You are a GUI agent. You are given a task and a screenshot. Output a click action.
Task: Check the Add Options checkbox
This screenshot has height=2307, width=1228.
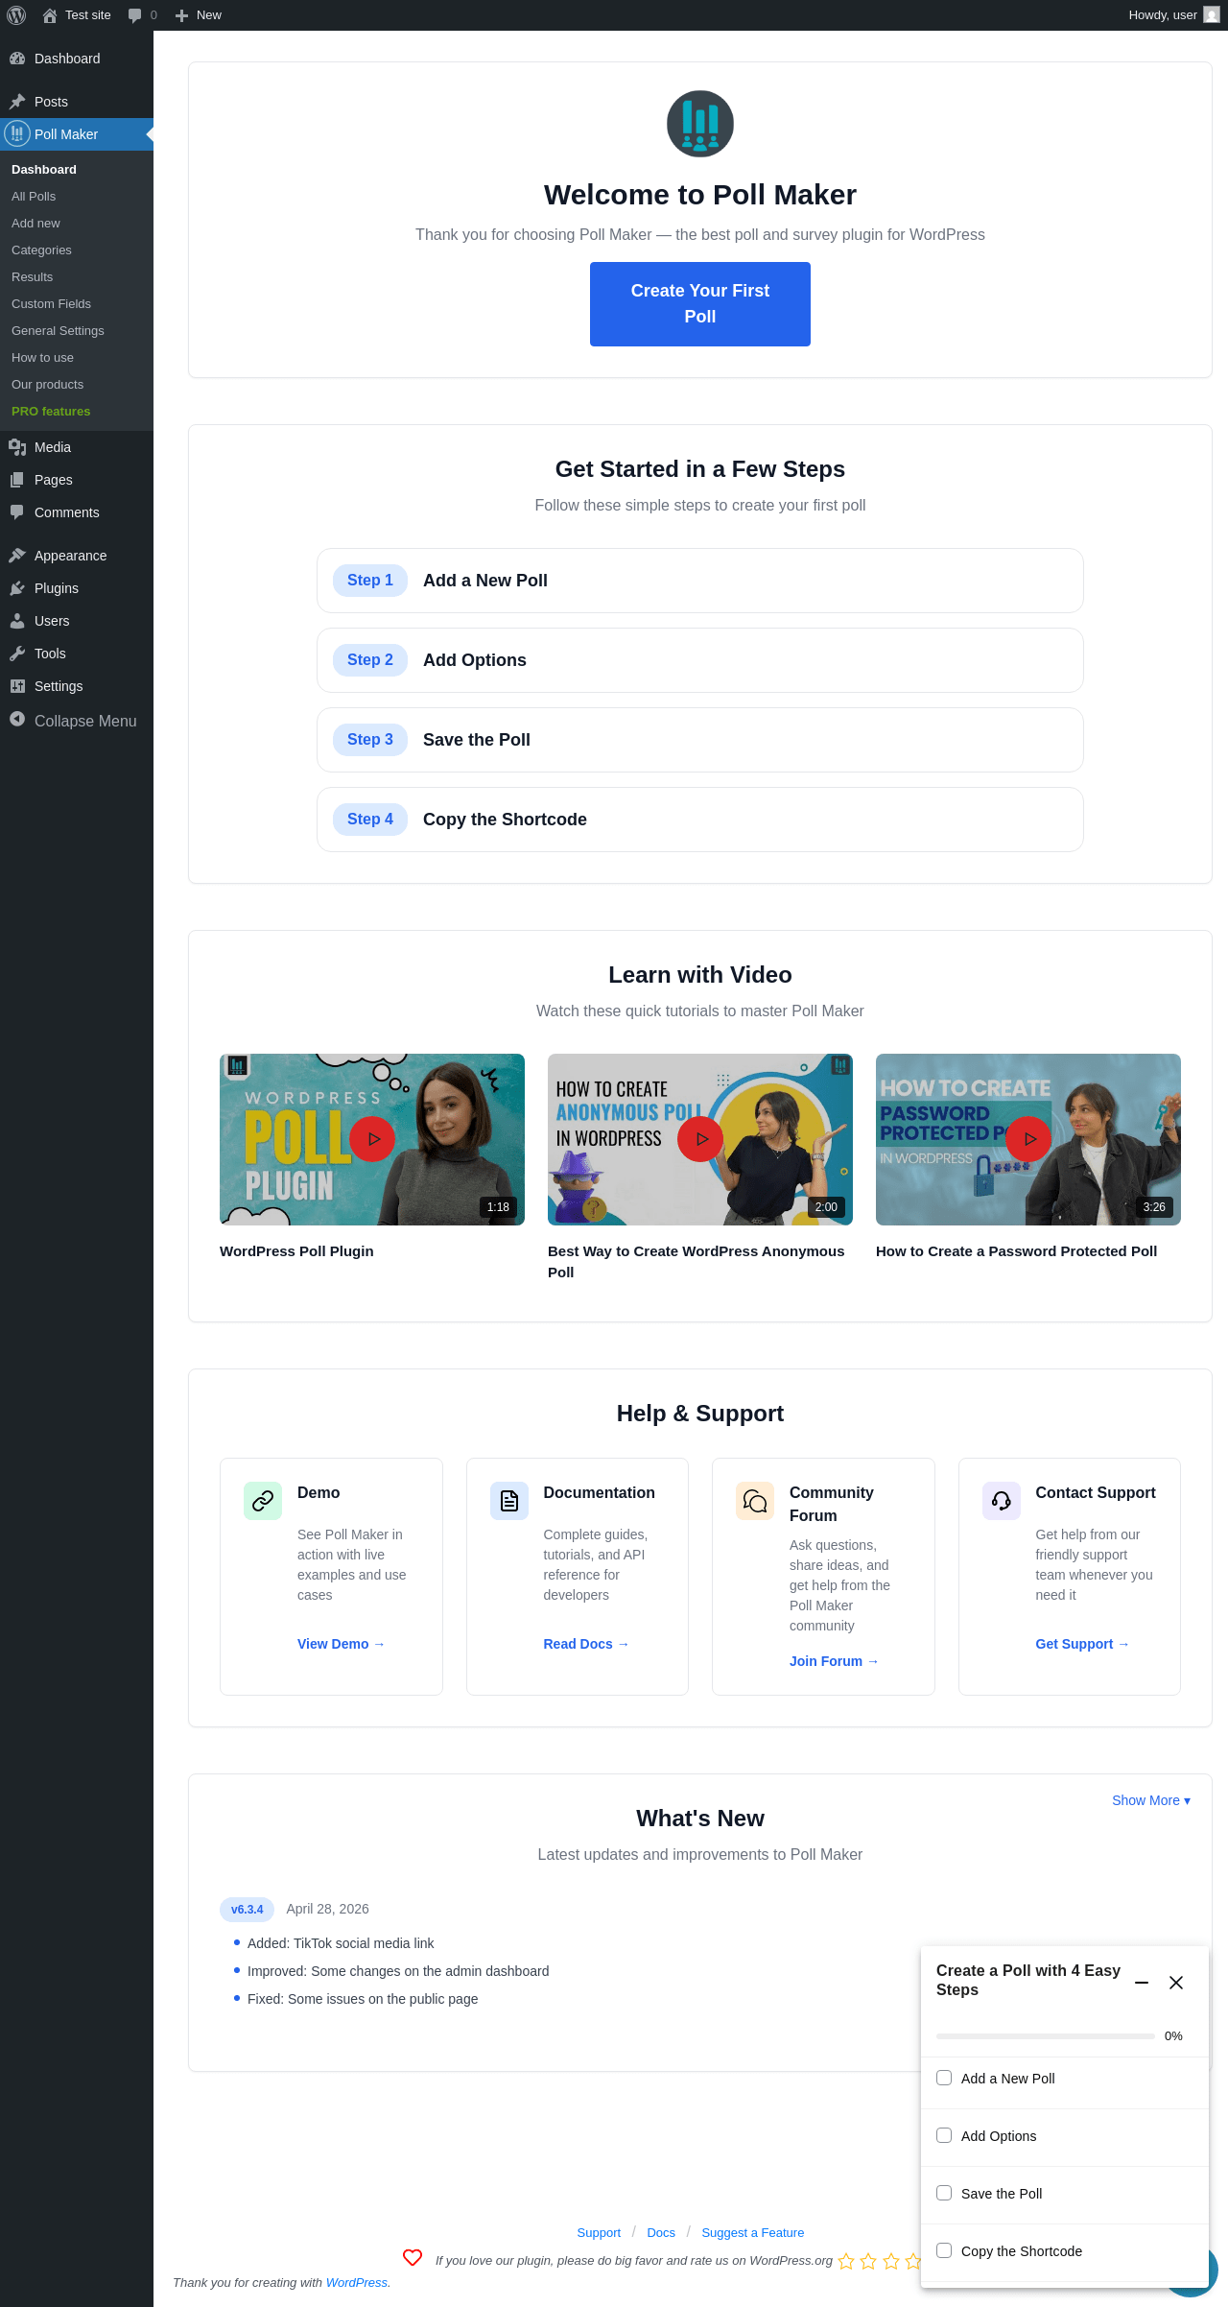click(944, 2135)
